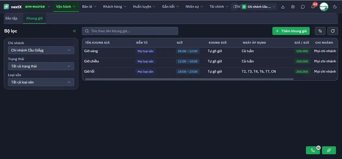Open the Tất cả loại sân dropdown
Screen dimensions: 342x159
[41, 82]
